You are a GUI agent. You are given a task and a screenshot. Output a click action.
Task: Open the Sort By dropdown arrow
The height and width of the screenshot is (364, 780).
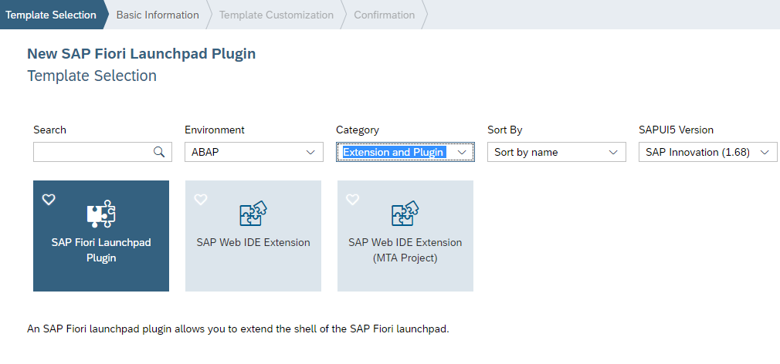pyautogui.click(x=613, y=152)
